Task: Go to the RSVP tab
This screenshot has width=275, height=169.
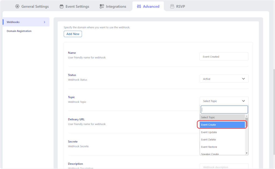Action: (x=180, y=6)
